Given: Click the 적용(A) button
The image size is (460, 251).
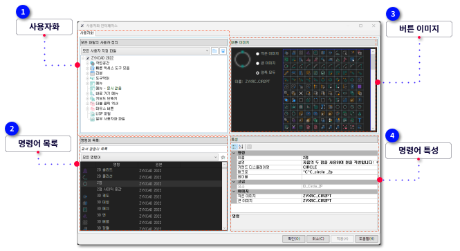Looking at the screenshot, I should coord(342,239).
